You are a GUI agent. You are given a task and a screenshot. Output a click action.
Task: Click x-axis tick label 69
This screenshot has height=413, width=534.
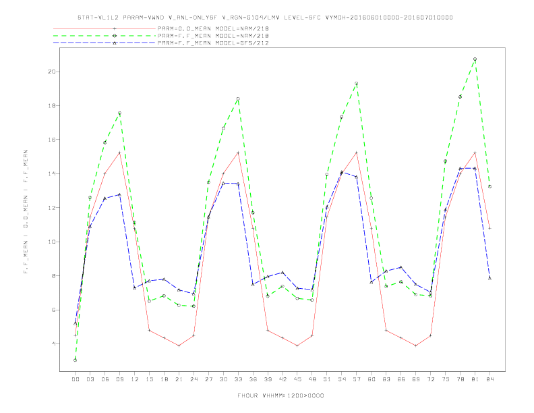[416, 379]
